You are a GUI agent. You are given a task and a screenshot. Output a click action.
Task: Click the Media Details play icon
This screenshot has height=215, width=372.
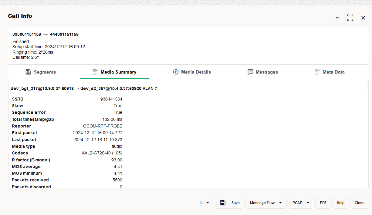(x=176, y=72)
